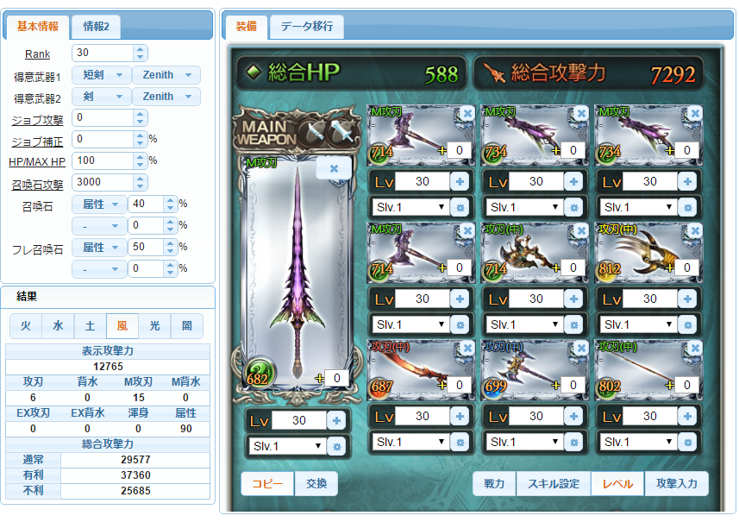Click the ジョブ攻撃 label link
Image resolution: width=739 pixels, height=522 pixels.
coord(37,120)
